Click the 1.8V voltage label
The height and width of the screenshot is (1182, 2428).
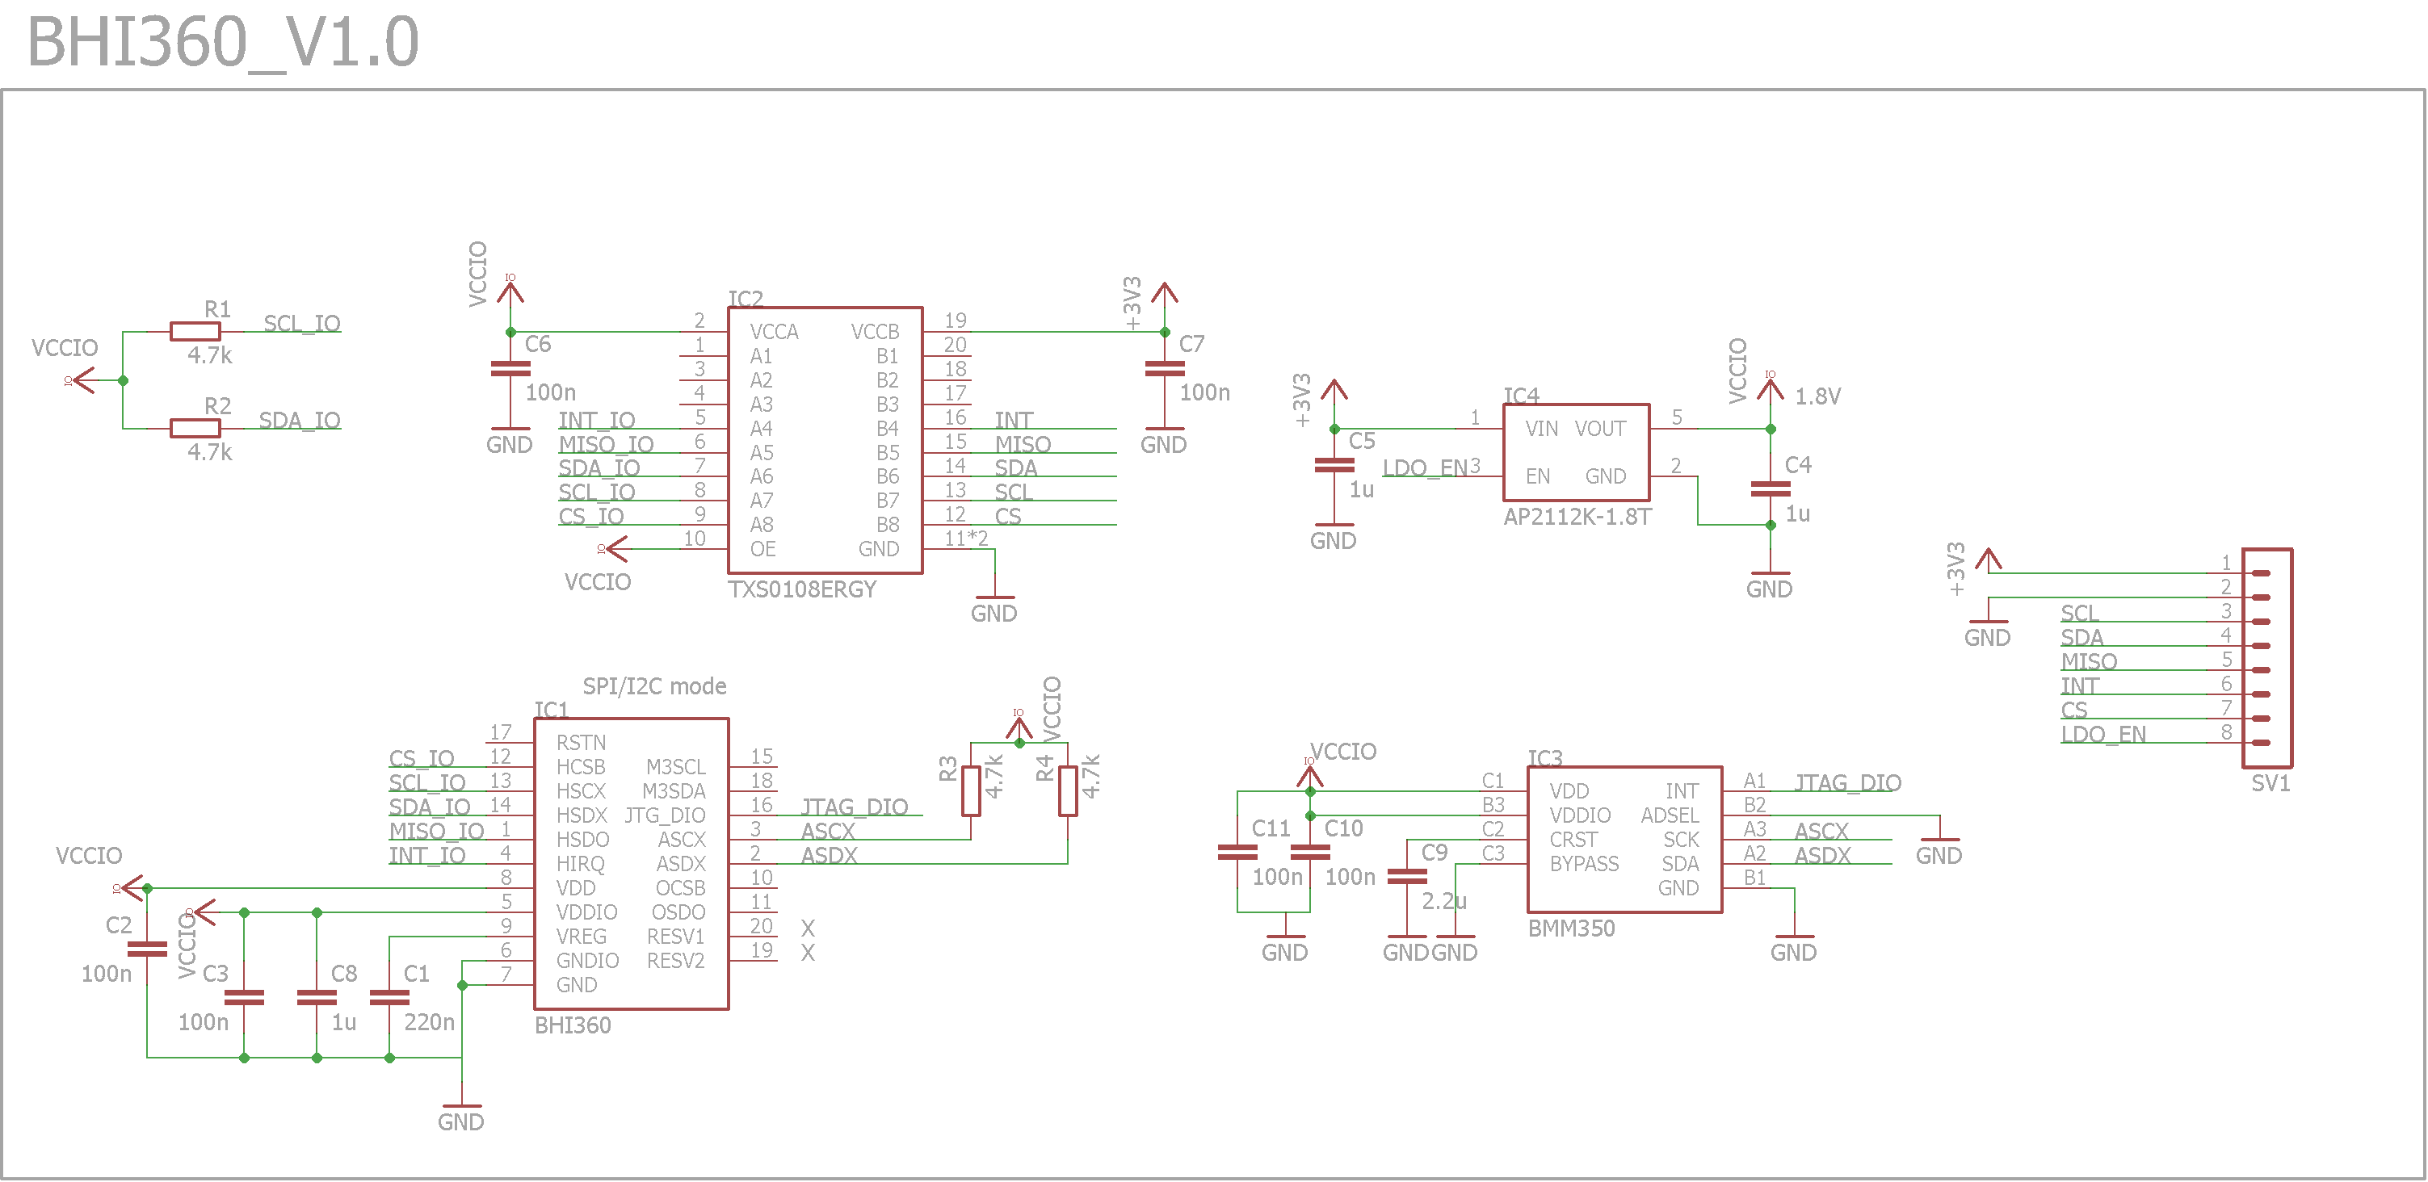(1817, 396)
